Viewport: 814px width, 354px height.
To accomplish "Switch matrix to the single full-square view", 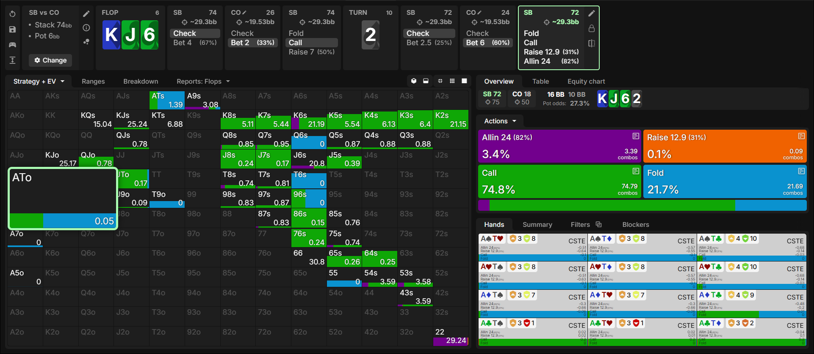I will pos(464,81).
